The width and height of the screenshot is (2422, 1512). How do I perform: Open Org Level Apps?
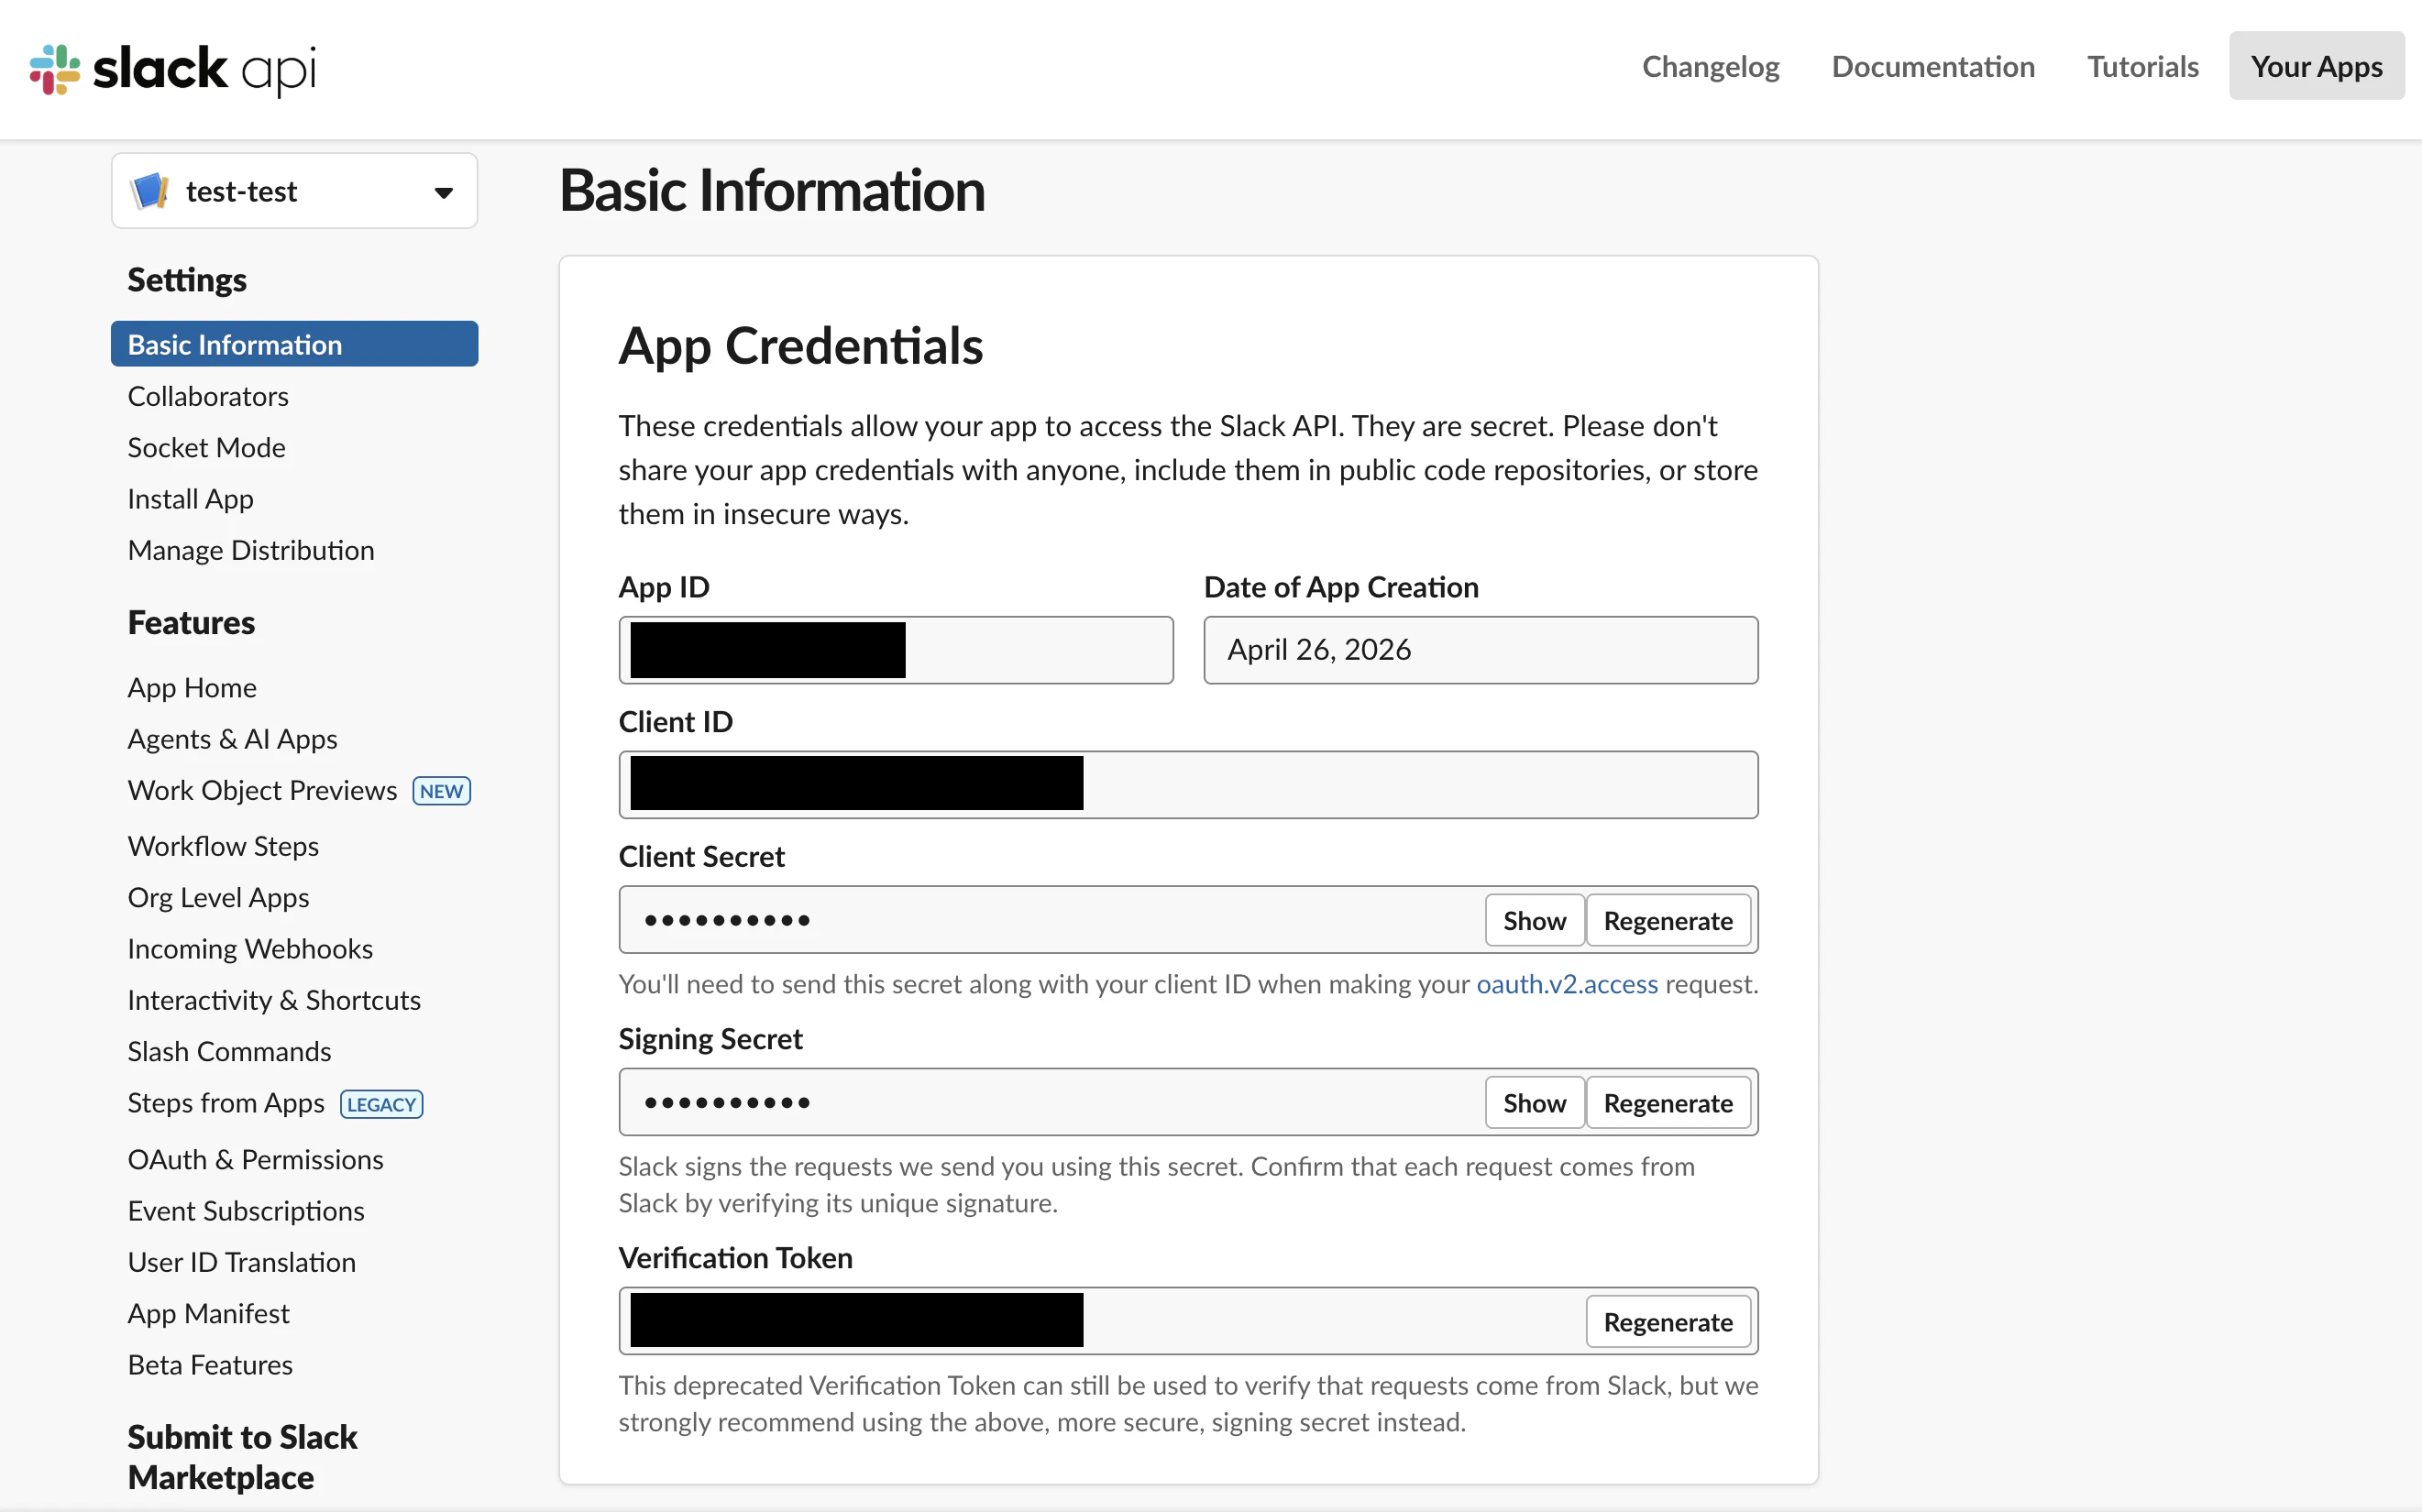(218, 897)
